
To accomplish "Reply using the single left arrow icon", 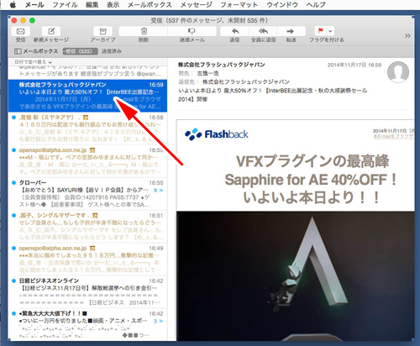I will click(x=234, y=31).
